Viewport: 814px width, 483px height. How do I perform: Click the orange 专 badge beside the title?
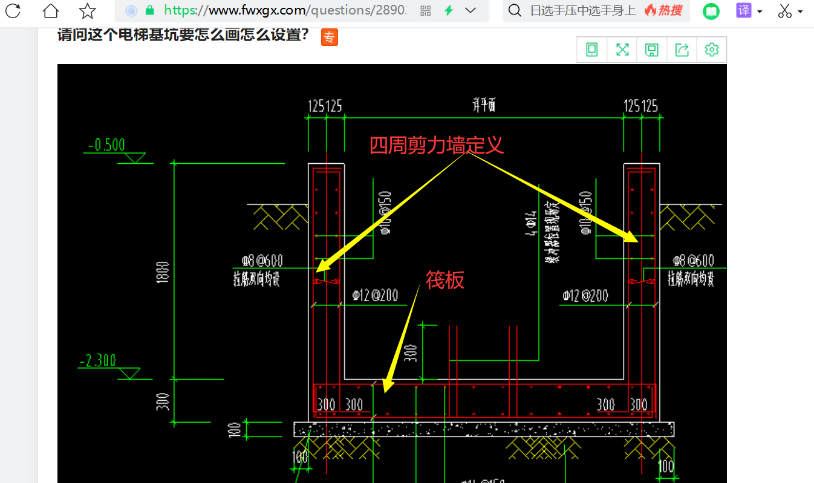pyautogui.click(x=330, y=37)
